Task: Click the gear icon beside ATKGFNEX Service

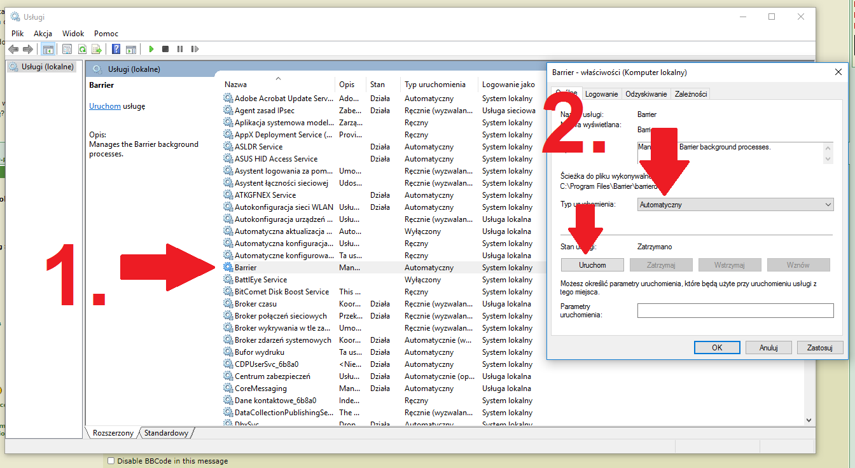Action: pyautogui.click(x=228, y=195)
